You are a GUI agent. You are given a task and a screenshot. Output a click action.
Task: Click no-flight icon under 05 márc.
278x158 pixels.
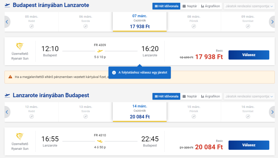[31, 26]
